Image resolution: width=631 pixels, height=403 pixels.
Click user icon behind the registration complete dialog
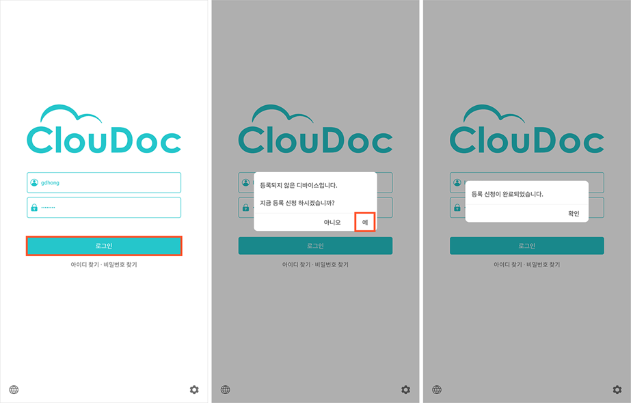click(x=457, y=182)
